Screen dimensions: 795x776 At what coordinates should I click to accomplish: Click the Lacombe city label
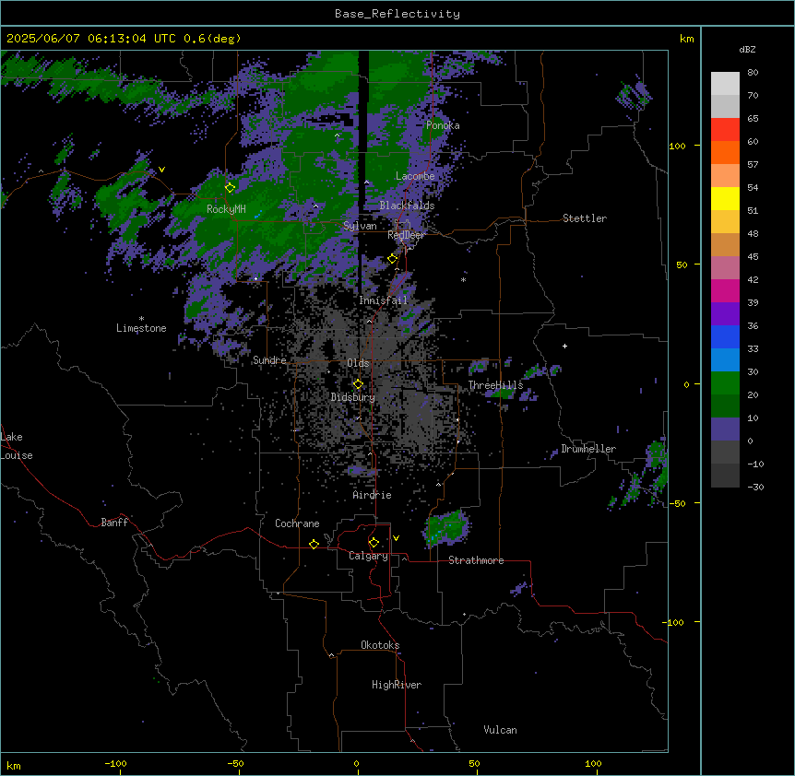(x=415, y=176)
